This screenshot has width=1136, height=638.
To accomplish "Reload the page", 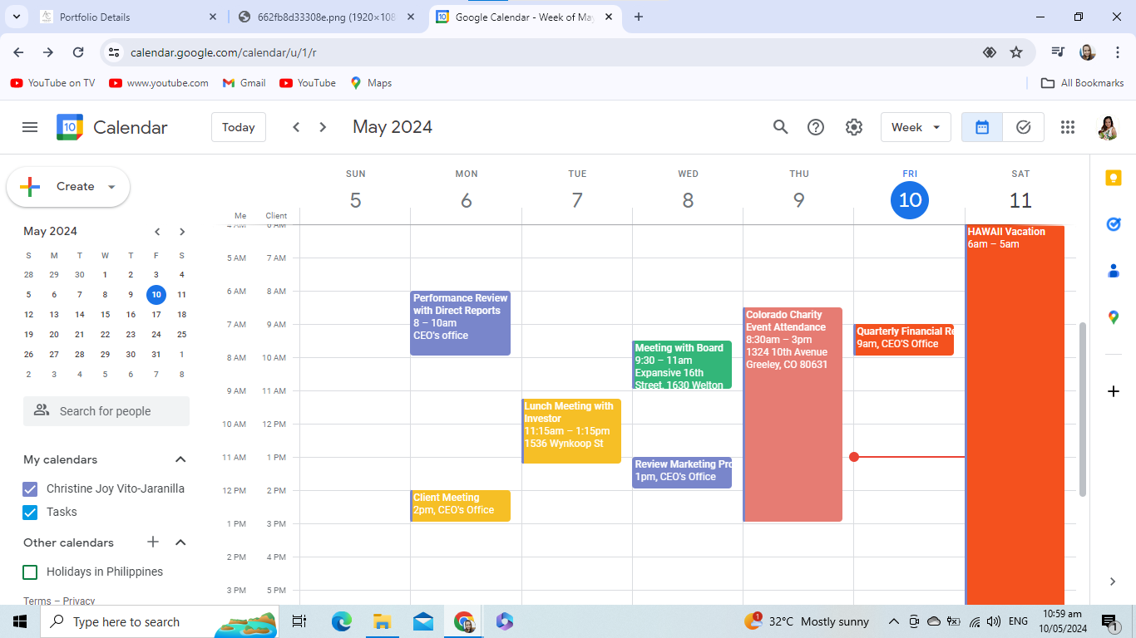I will coord(78,52).
